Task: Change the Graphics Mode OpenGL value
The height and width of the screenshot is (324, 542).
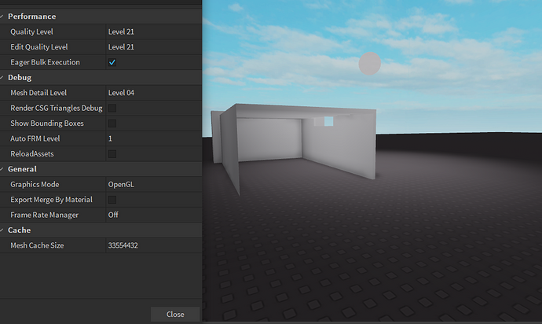Action: tap(154, 185)
